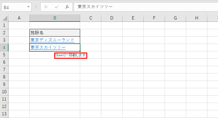Click the formula bar containing 東京スカイツリー
This screenshot has width=218, height=118.
pyautogui.click(x=146, y=7)
